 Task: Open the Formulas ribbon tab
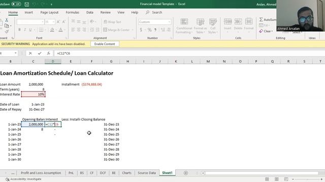[72, 12]
